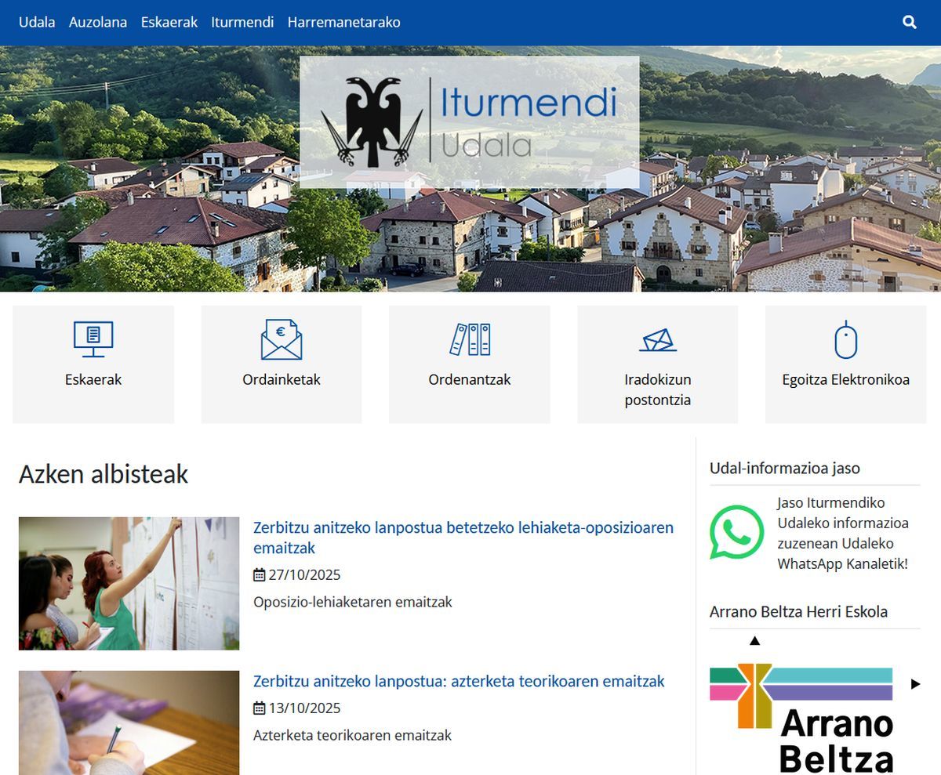Click the Ordainketak euro envelope icon
Screen dimensions: 941x775
coord(282,339)
